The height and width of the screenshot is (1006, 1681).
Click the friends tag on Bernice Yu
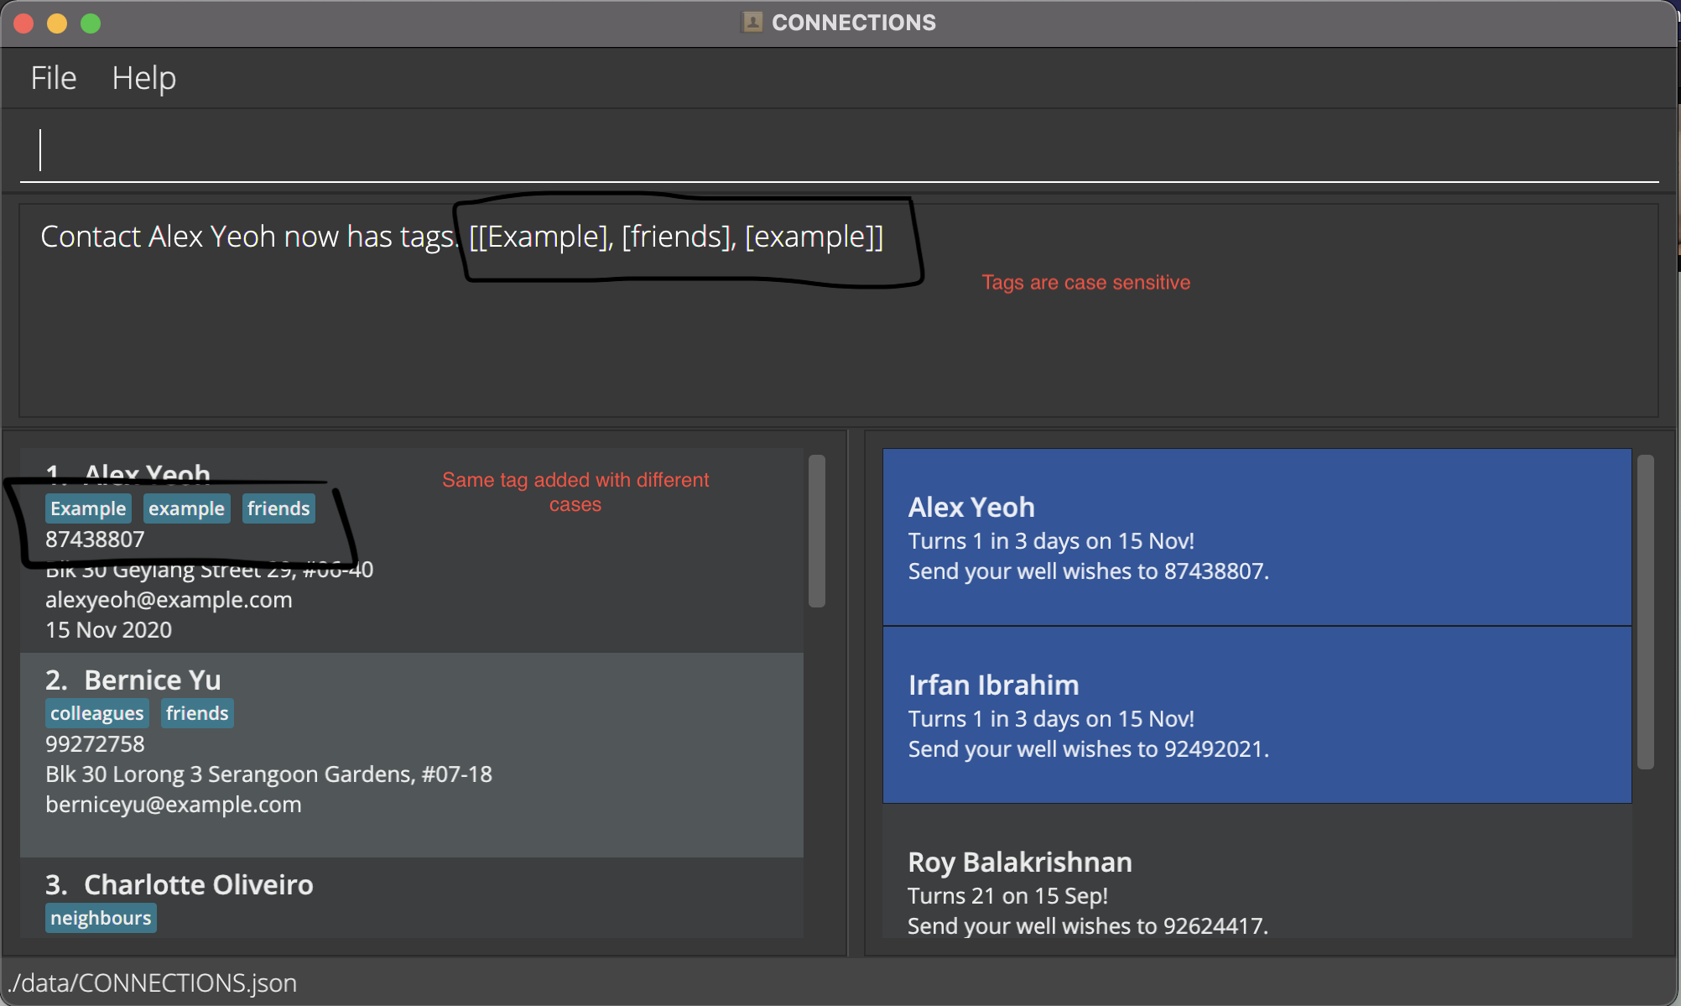(x=196, y=714)
